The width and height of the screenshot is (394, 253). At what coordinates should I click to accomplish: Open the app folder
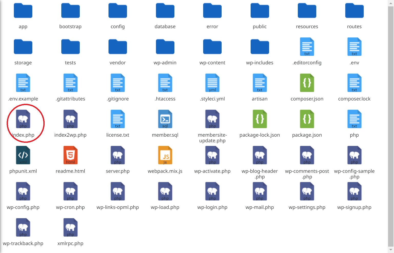(x=23, y=11)
